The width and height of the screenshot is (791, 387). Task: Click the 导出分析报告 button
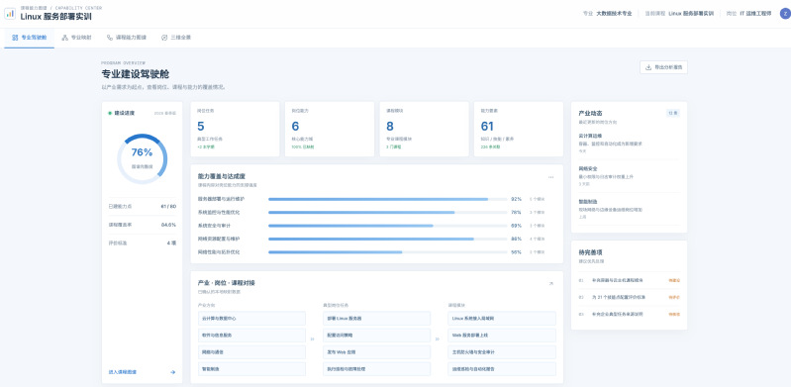663,67
